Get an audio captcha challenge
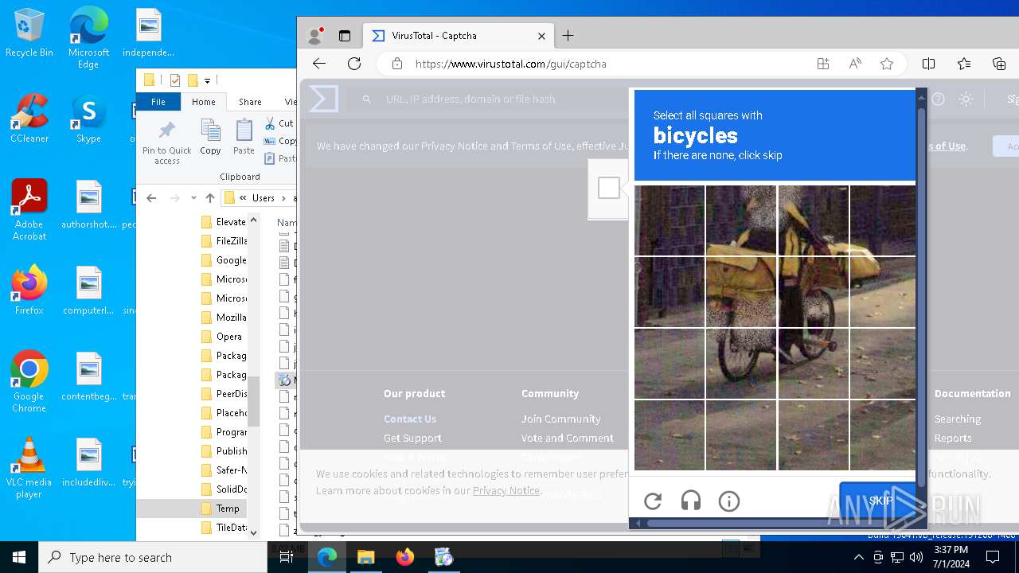The height and width of the screenshot is (573, 1019). (691, 501)
